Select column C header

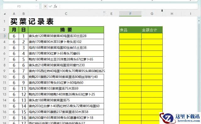[x=66, y=14]
